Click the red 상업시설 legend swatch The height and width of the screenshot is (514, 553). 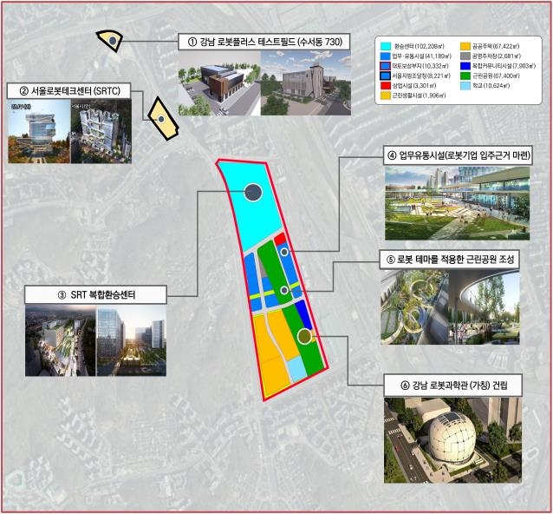(386, 85)
